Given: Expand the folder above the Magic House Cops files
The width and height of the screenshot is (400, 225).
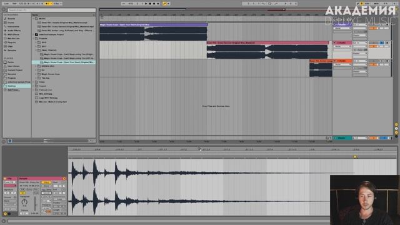Looking at the screenshot, I should (x=36, y=50).
